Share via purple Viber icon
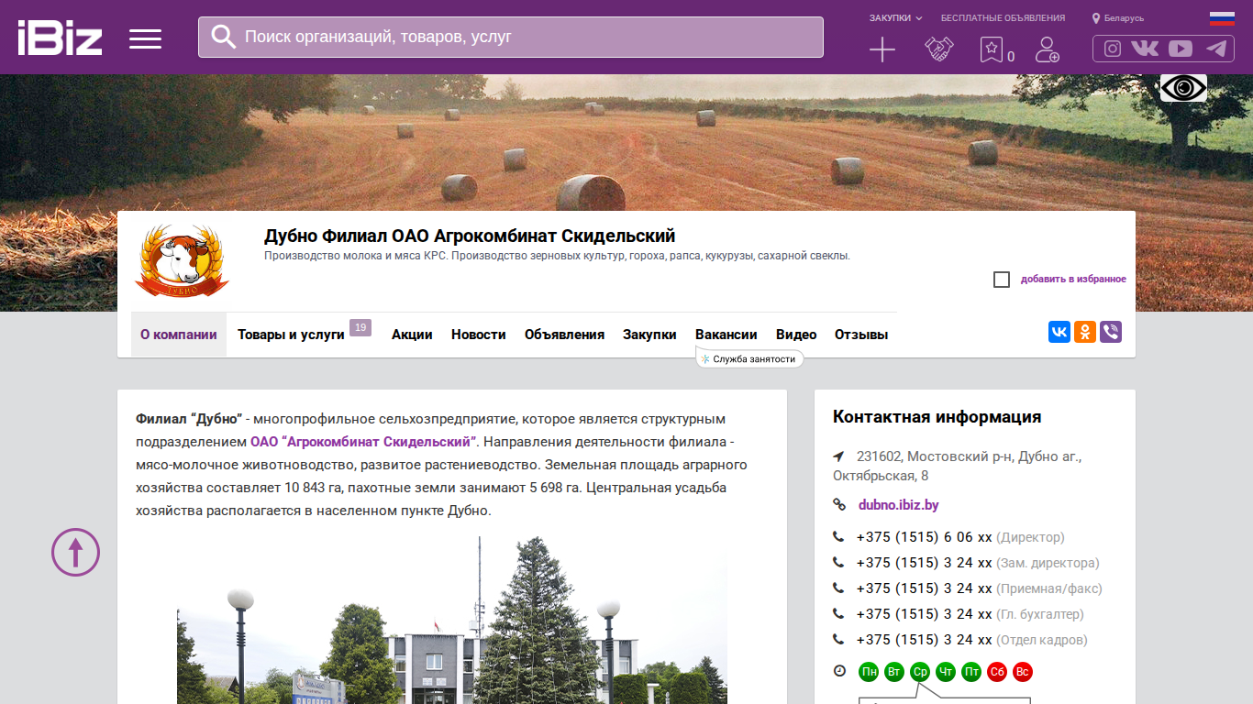The width and height of the screenshot is (1253, 704). tap(1111, 332)
